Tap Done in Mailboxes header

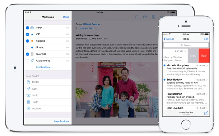click(x=66, y=17)
